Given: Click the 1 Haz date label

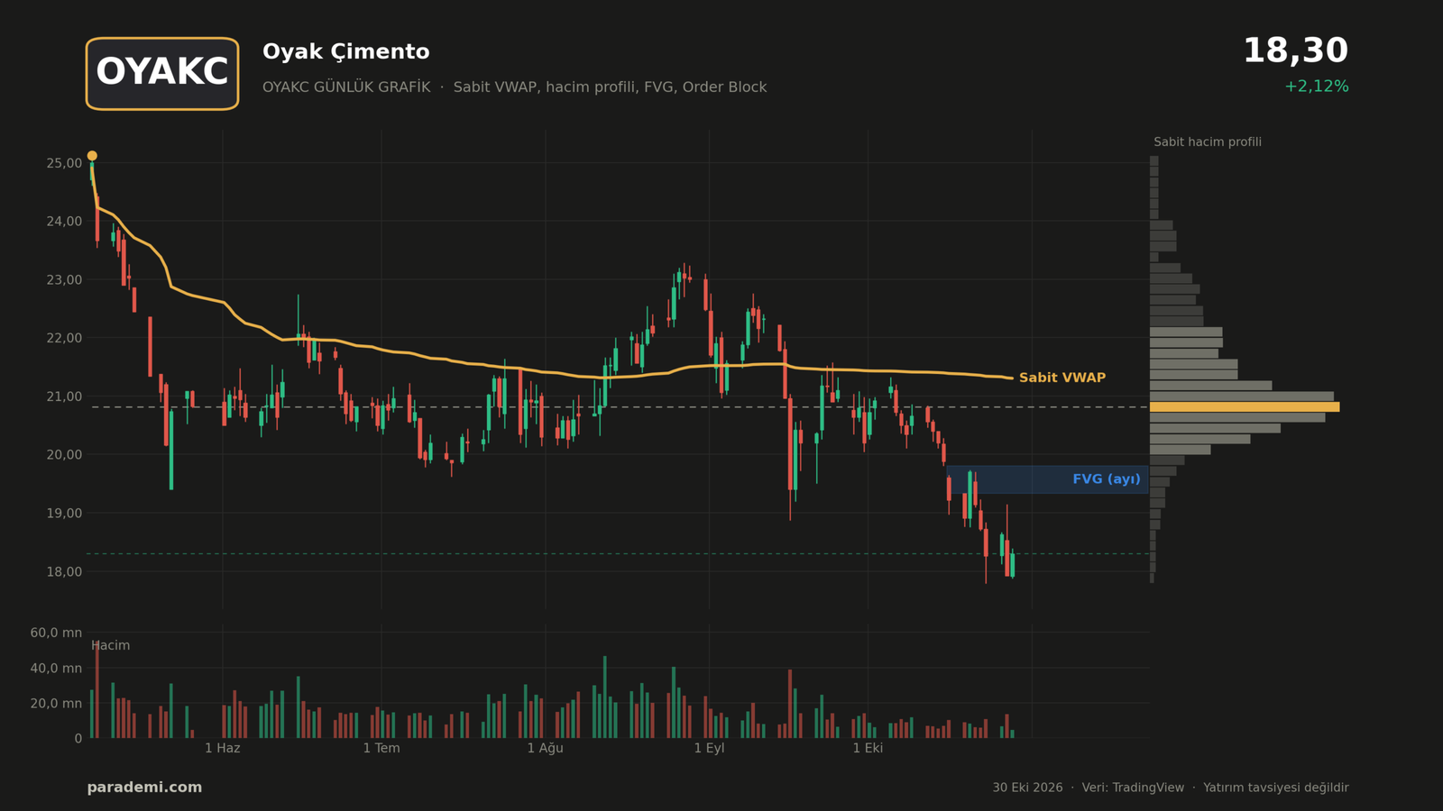Looking at the screenshot, I should pyautogui.click(x=223, y=748).
